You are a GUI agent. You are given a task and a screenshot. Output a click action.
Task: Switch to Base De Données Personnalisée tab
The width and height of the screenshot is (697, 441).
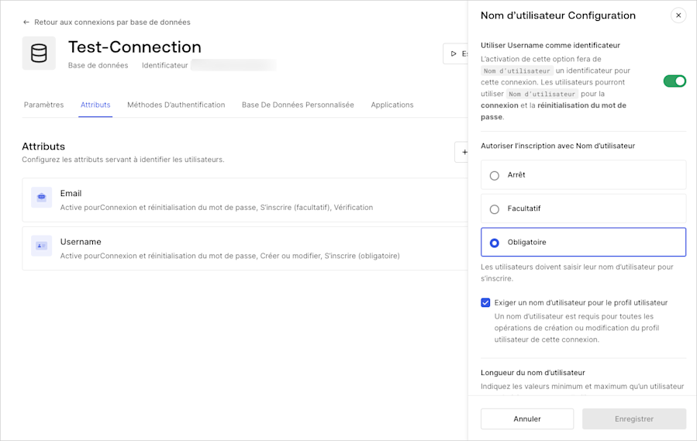[298, 105]
